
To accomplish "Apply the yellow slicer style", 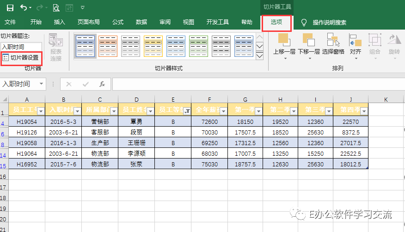I will point(153,46).
